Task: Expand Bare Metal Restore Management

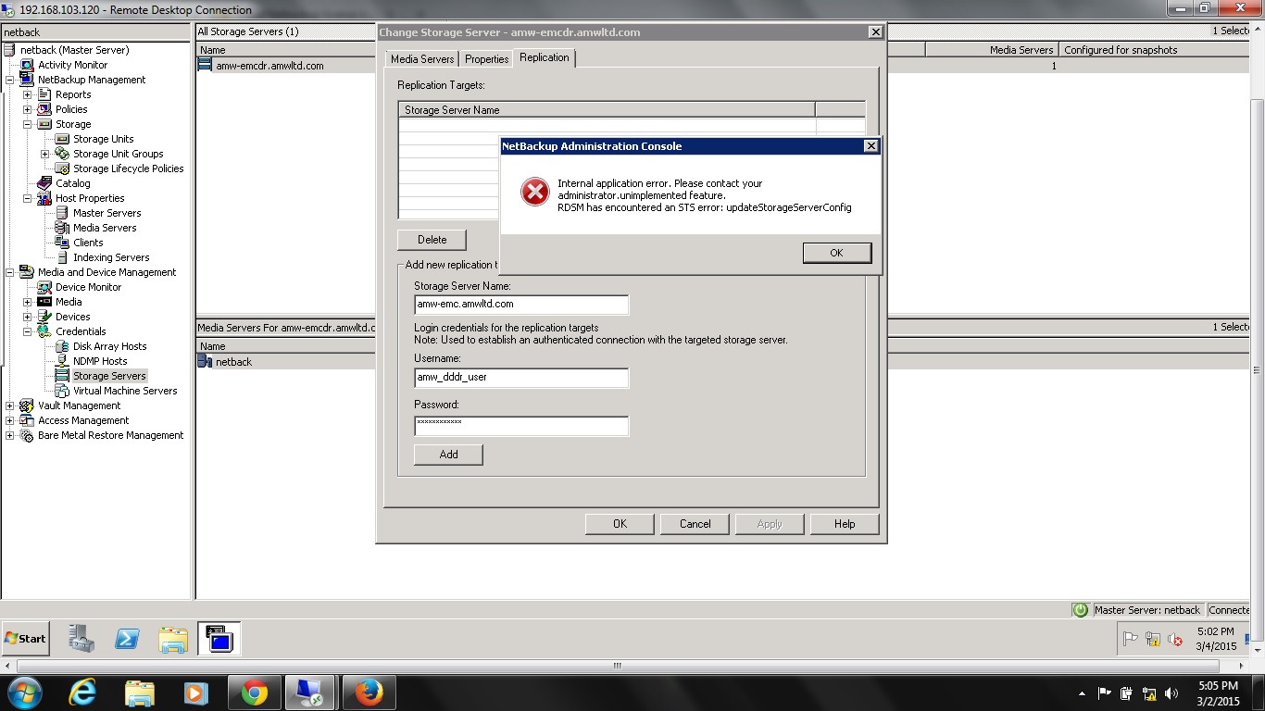Action: 8,435
